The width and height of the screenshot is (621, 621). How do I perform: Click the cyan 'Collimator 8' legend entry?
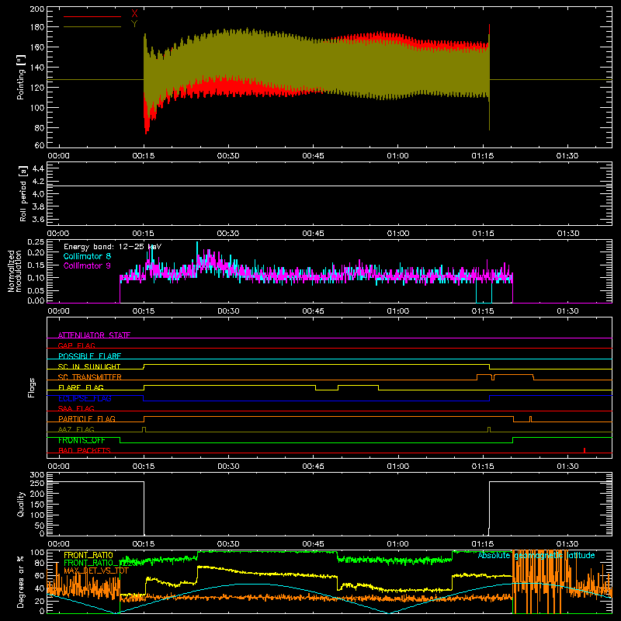click(x=87, y=256)
